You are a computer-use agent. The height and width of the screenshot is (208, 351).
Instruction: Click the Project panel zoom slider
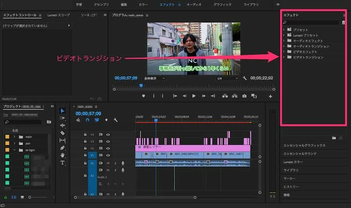click(x=38, y=197)
